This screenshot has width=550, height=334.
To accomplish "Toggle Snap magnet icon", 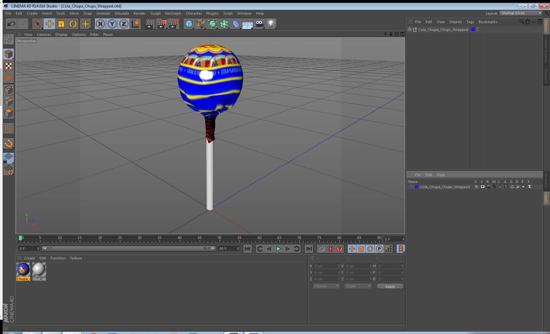I will (8, 143).
